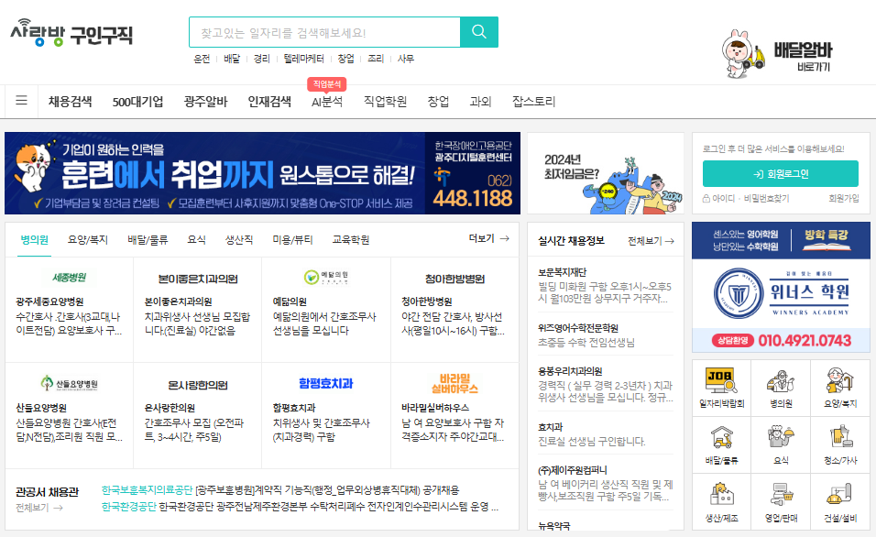The width and height of the screenshot is (876, 537).
Task: Open the 한국환경공단 recruitment notice
Action: tap(300, 506)
